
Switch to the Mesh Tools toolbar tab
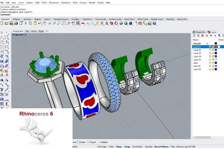point(143,19)
